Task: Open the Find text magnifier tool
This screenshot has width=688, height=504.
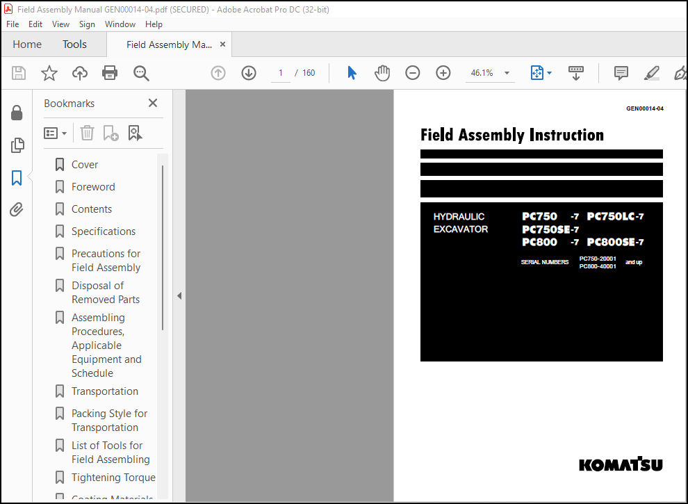Action: tap(141, 73)
